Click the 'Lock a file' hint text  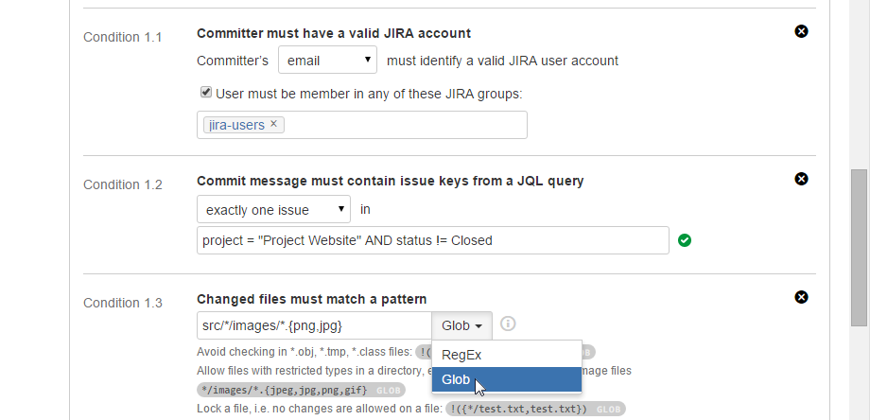320,410
